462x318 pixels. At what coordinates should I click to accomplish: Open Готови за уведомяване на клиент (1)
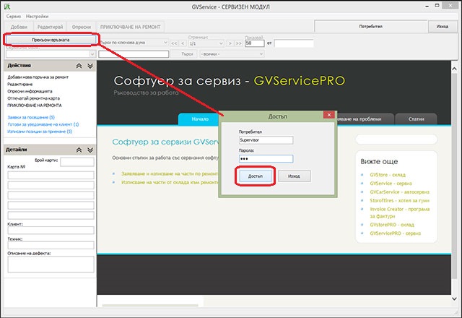pos(43,124)
